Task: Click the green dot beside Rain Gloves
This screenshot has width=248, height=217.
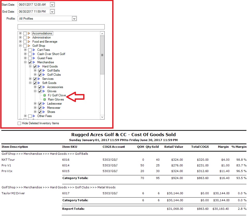Action: pyautogui.click(x=45, y=99)
